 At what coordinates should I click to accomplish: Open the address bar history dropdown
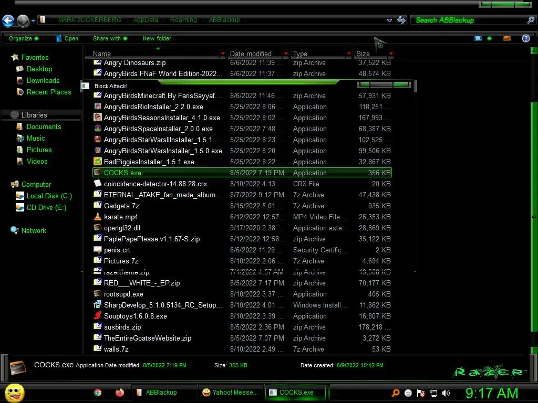coord(389,20)
